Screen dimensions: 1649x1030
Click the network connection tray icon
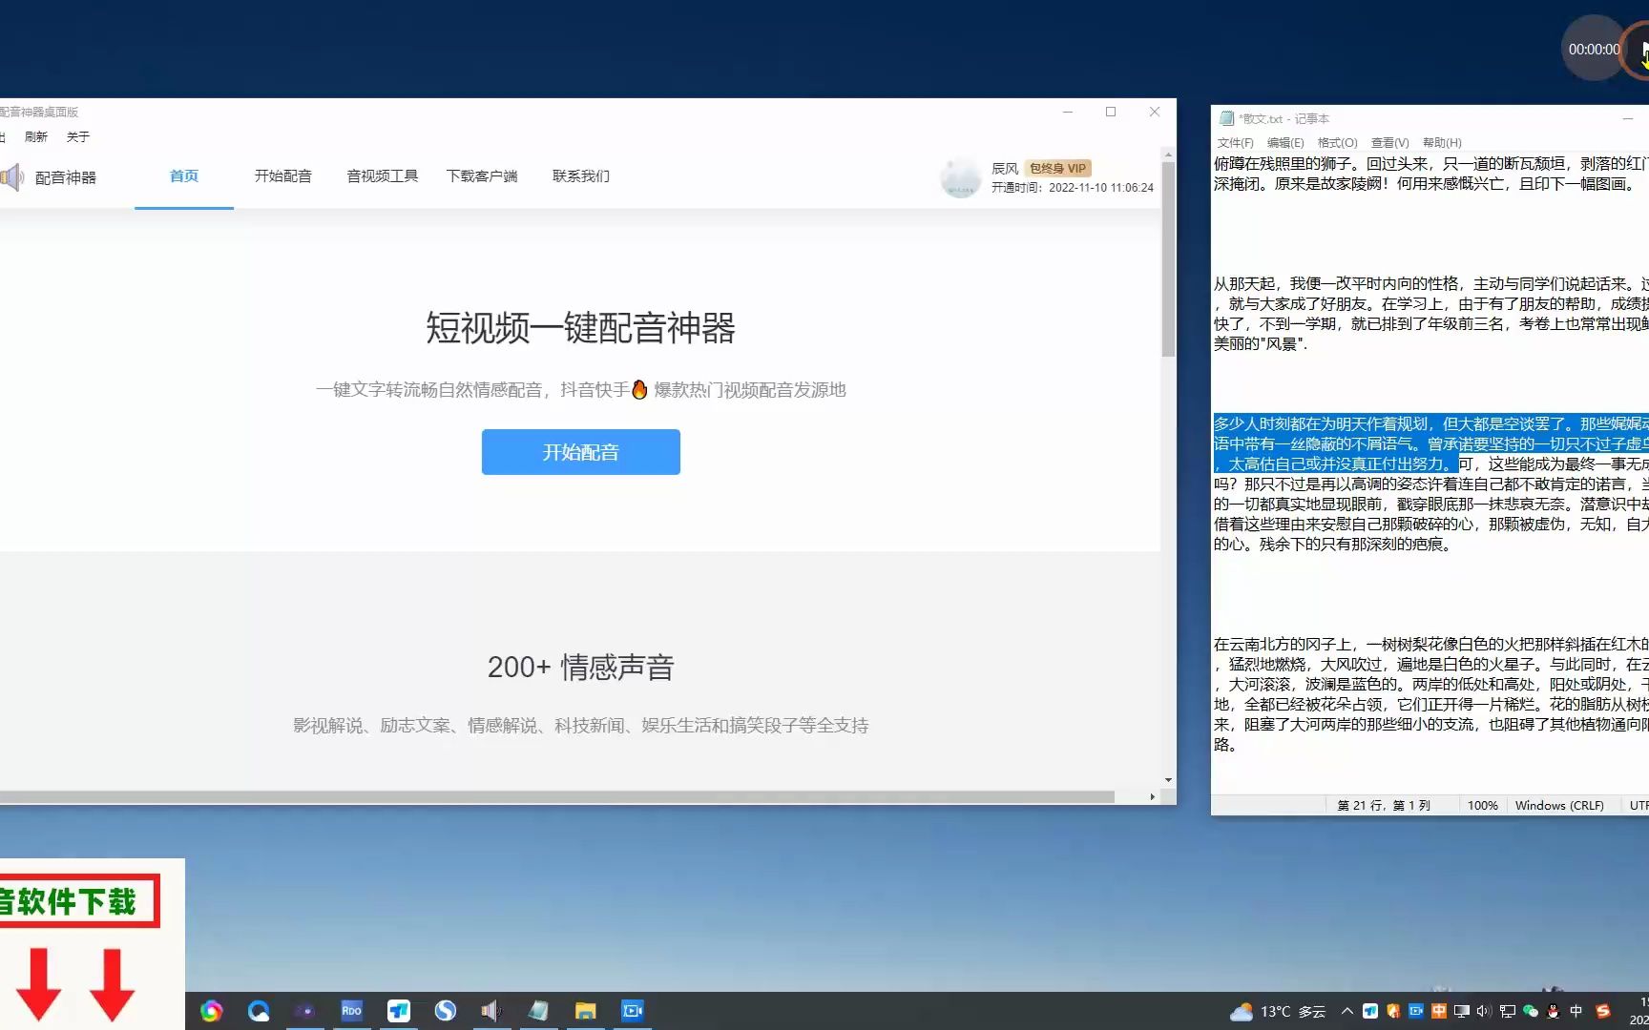coord(1508,1012)
